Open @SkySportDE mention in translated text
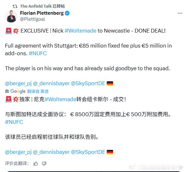185x172 pixels. coord(88,152)
